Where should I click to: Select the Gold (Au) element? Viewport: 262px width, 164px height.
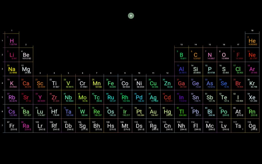[153, 112]
